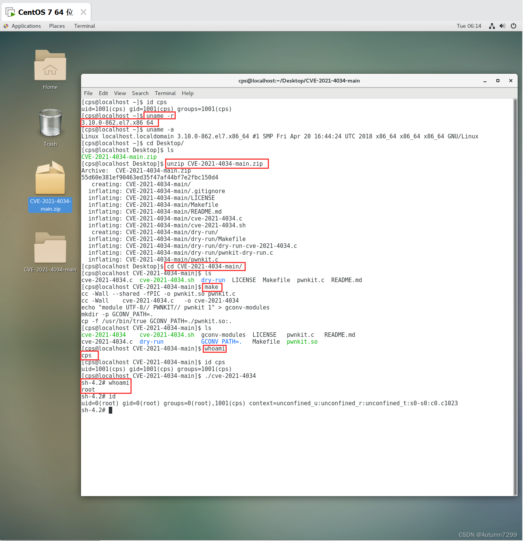Switch to the CentOS 7 64 tab
Viewport: 523px width, 541px height.
46,12
